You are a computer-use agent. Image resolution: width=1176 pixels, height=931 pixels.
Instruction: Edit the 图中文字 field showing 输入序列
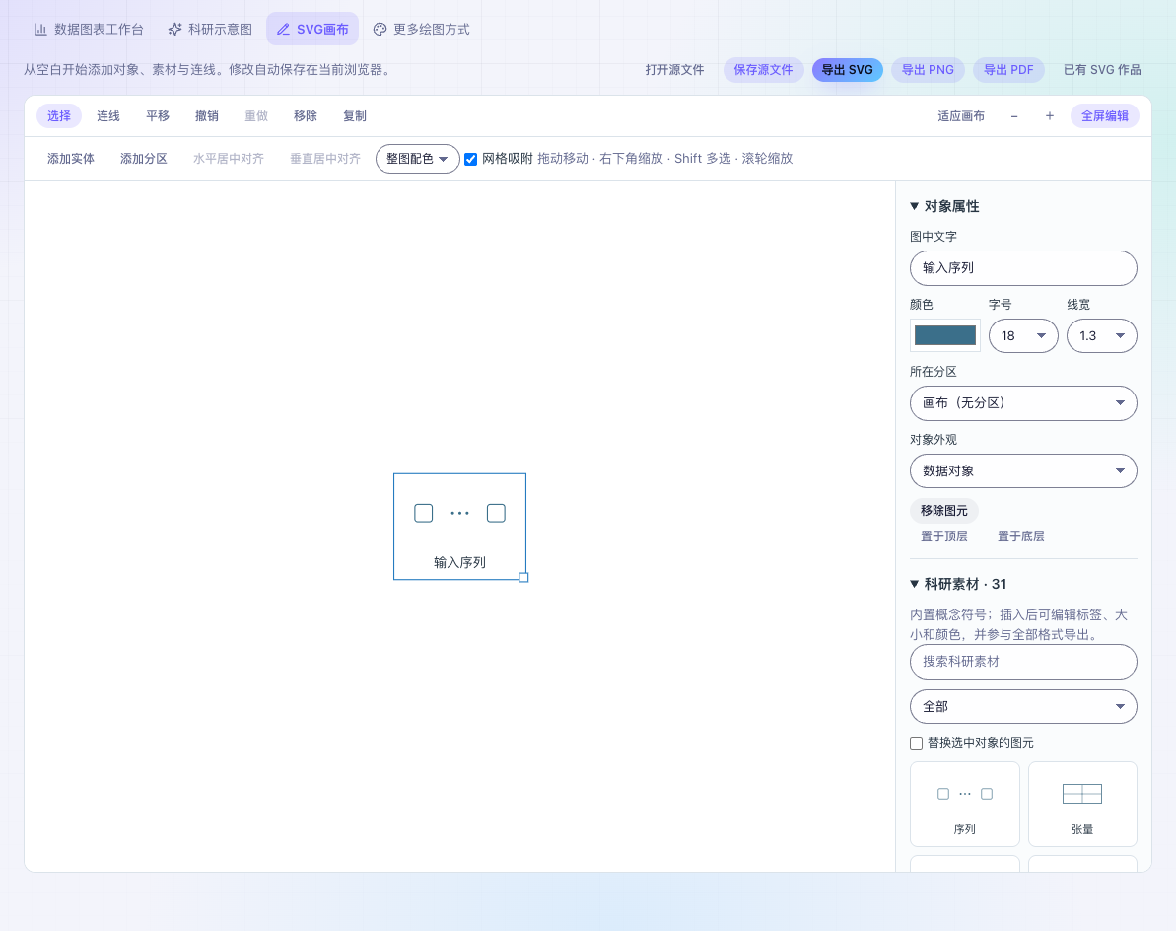point(1024,268)
